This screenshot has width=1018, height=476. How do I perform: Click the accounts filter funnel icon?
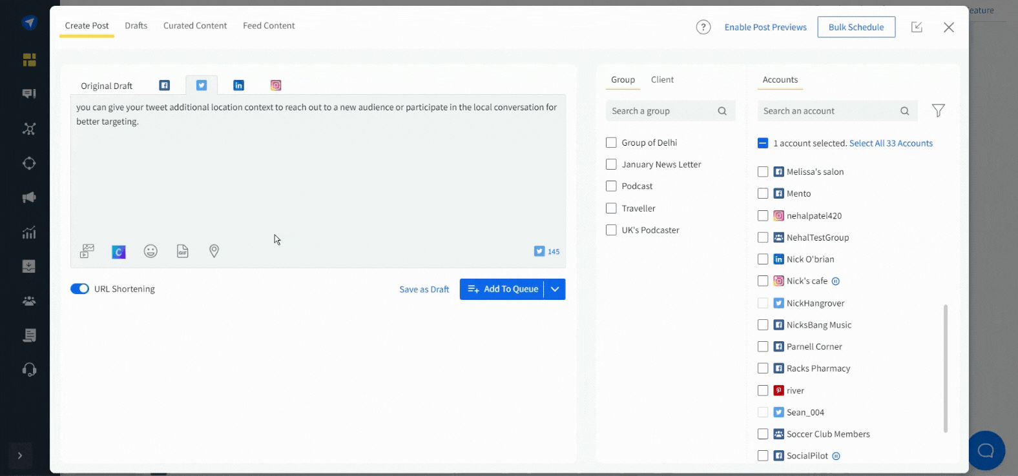(938, 111)
